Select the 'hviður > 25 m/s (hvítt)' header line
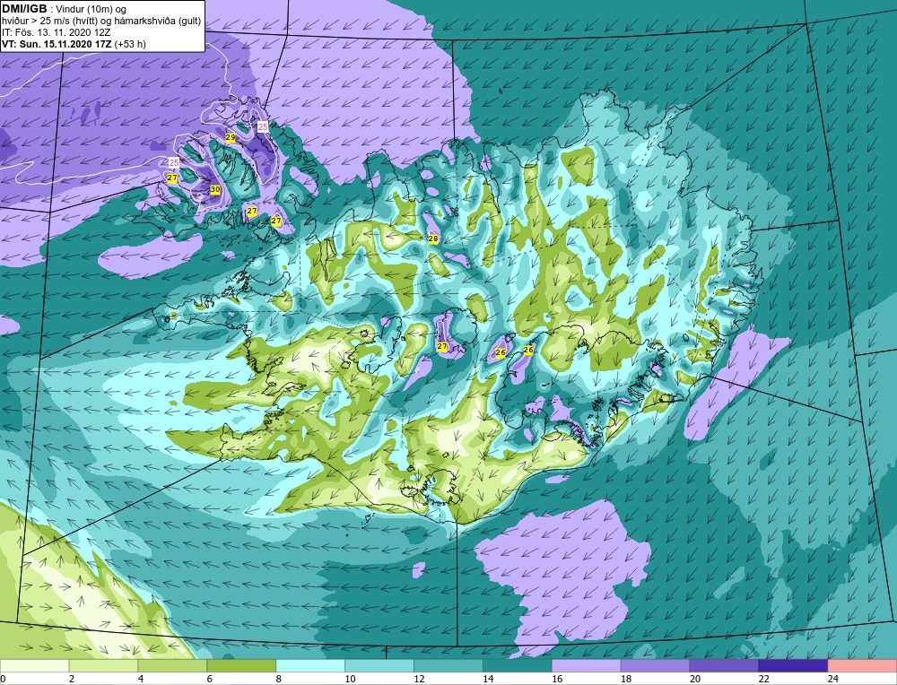 point(101,21)
